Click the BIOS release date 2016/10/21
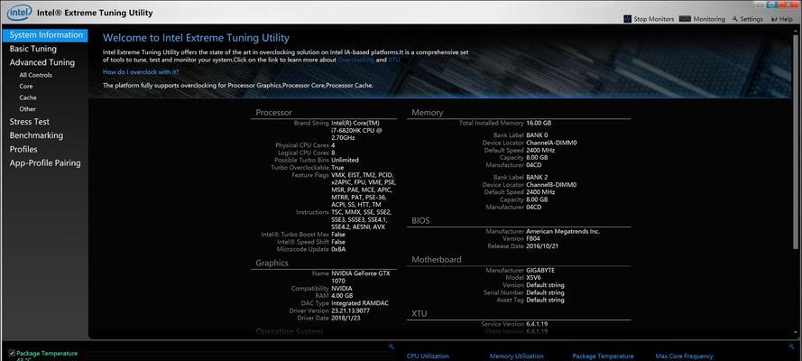This screenshot has height=361, width=802. pos(542,246)
